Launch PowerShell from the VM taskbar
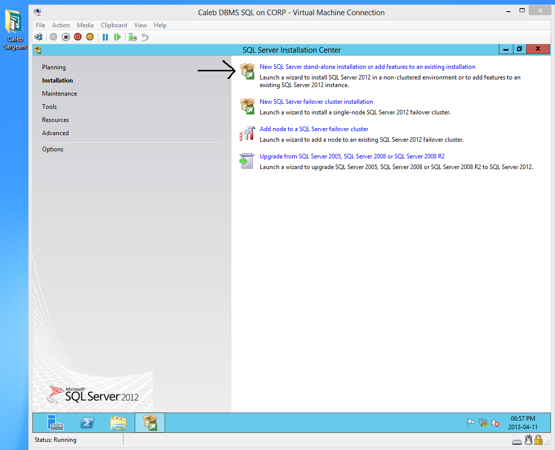555x450 pixels. 87,422
